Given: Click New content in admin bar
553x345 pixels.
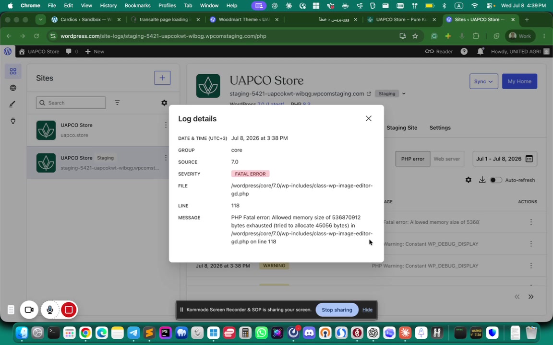Looking at the screenshot, I should (95, 51).
